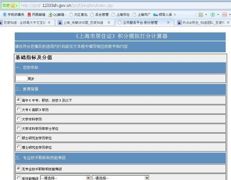Close the 热点@民生 tab

coord(228,23)
